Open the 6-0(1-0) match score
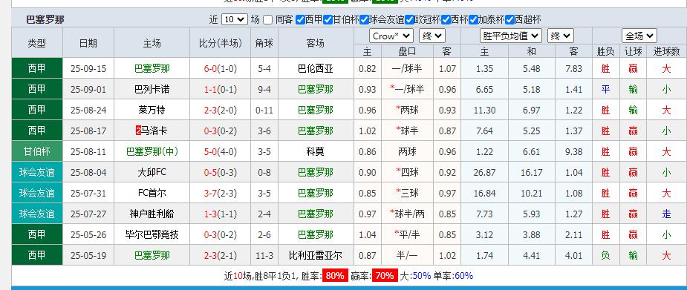Screen dimensions: 687x290 coord(220,69)
